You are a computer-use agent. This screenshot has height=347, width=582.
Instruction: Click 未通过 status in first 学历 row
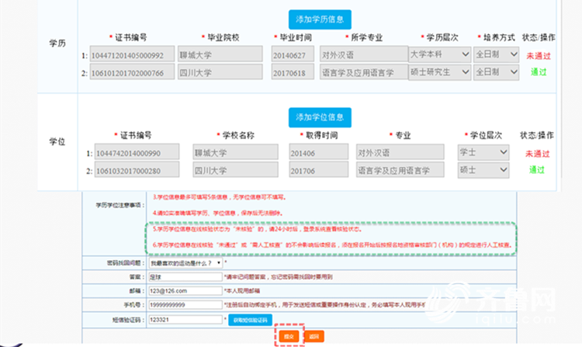point(538,55)
